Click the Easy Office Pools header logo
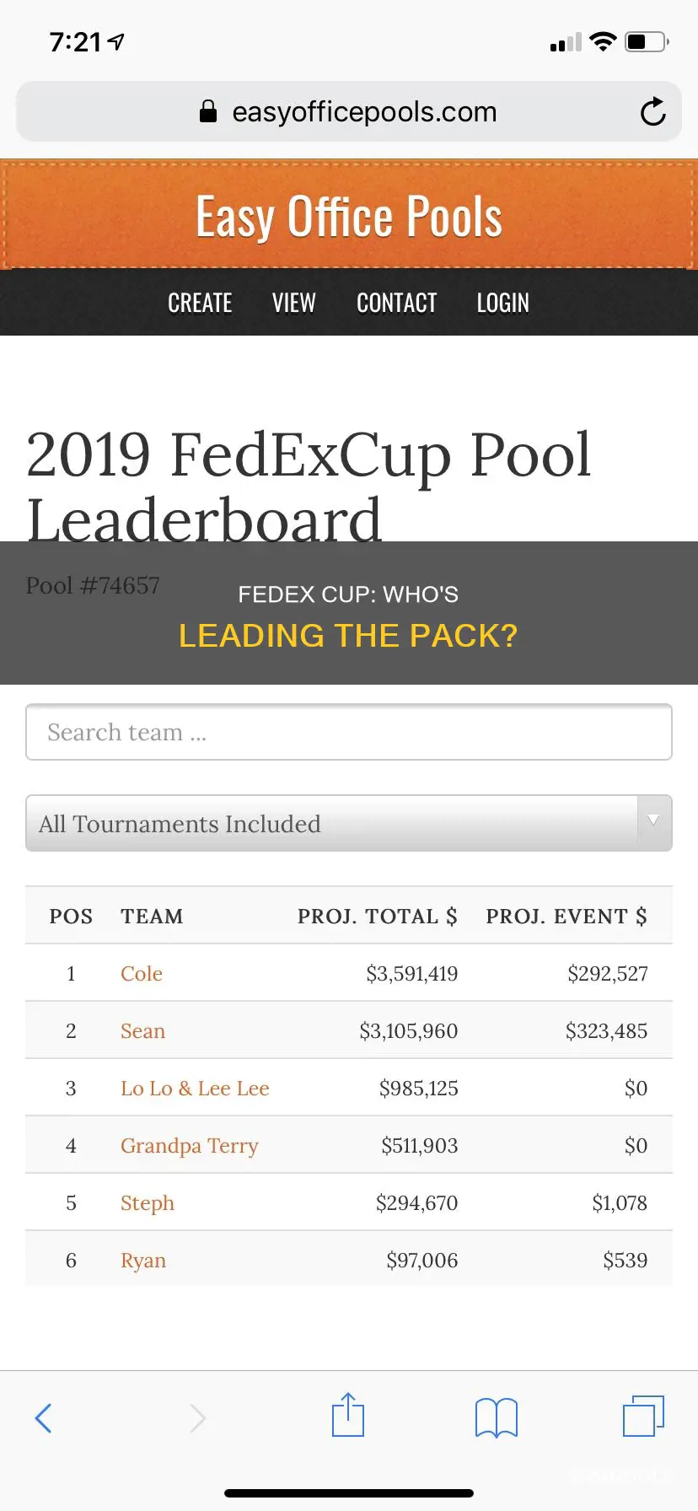 coord(349,216)
